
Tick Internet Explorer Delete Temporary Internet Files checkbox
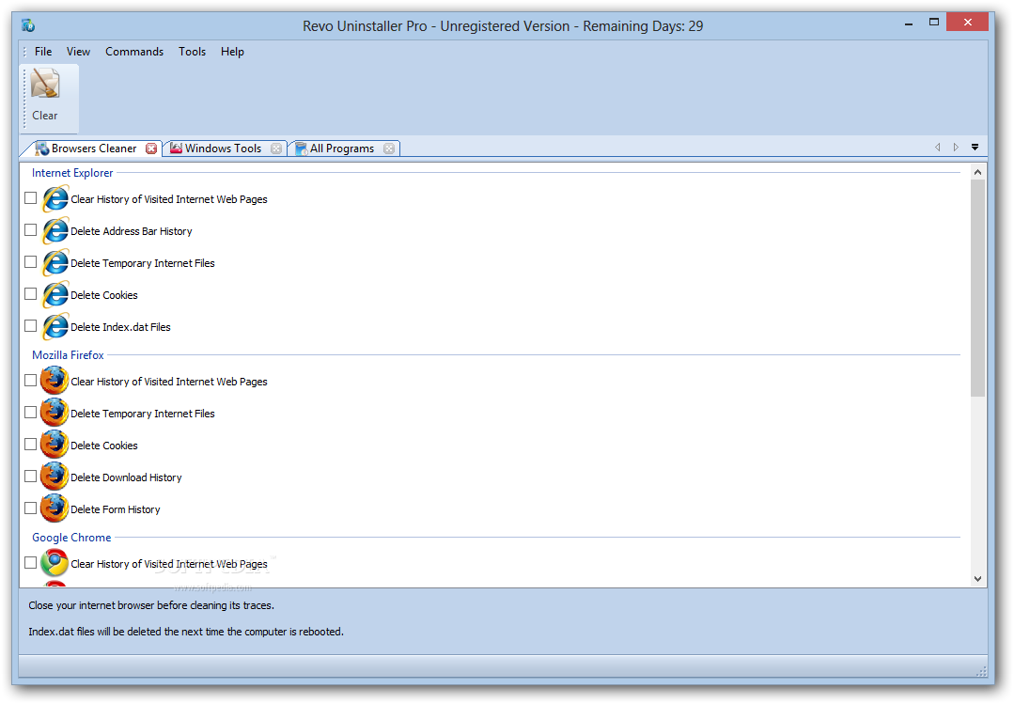point(30,262)
